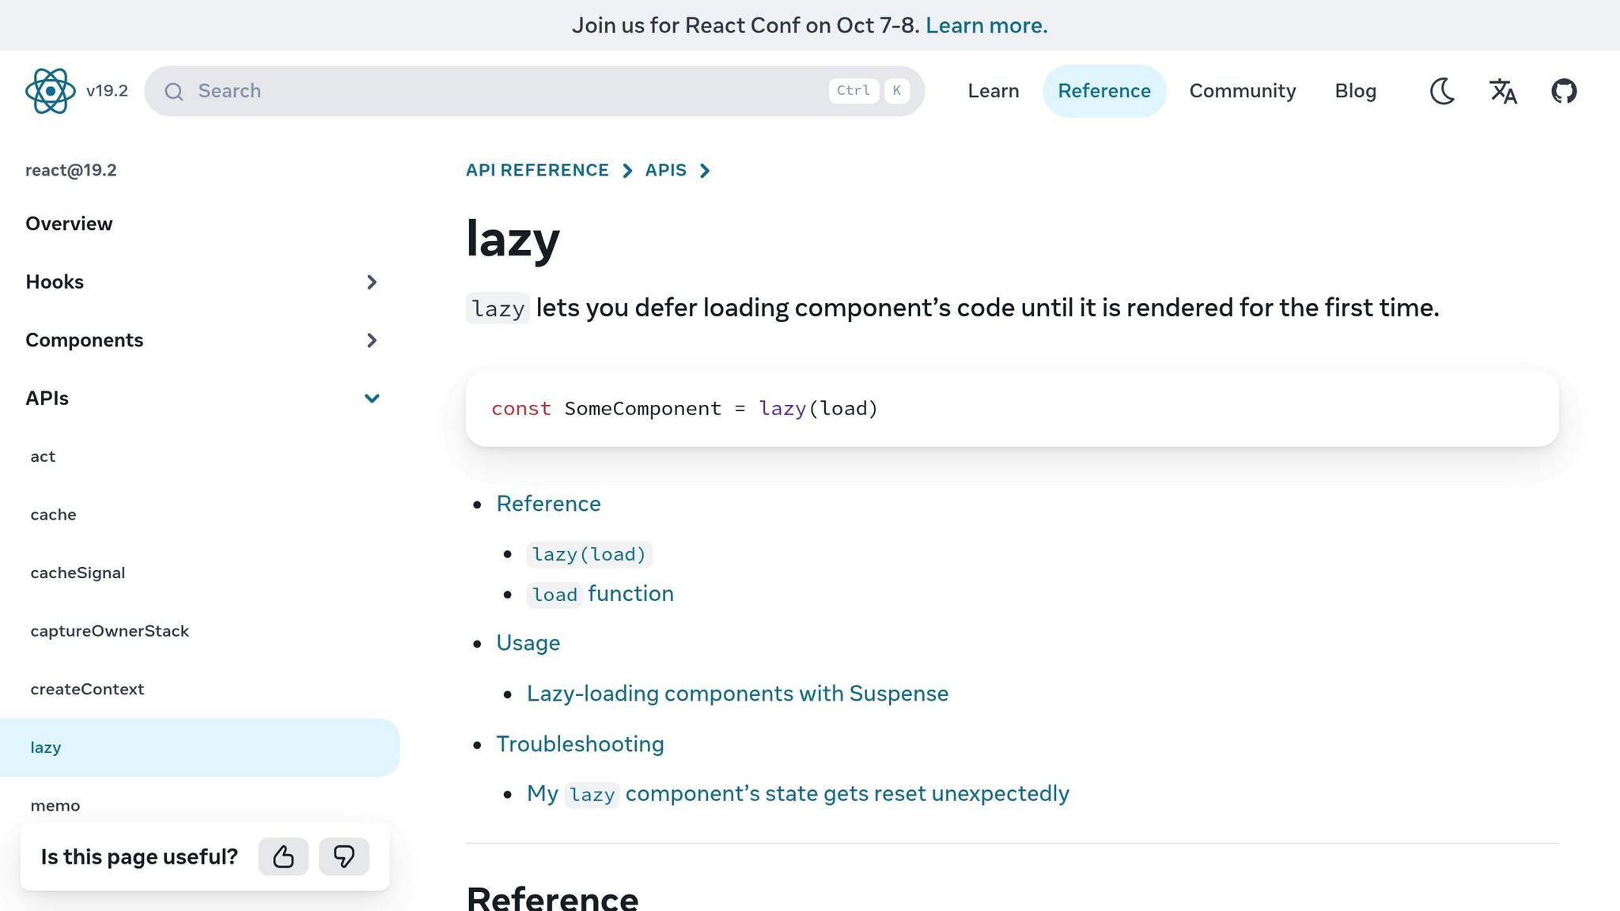Jump to the Troubleshooting section link

pyautogui.click(x=580, y=744)
